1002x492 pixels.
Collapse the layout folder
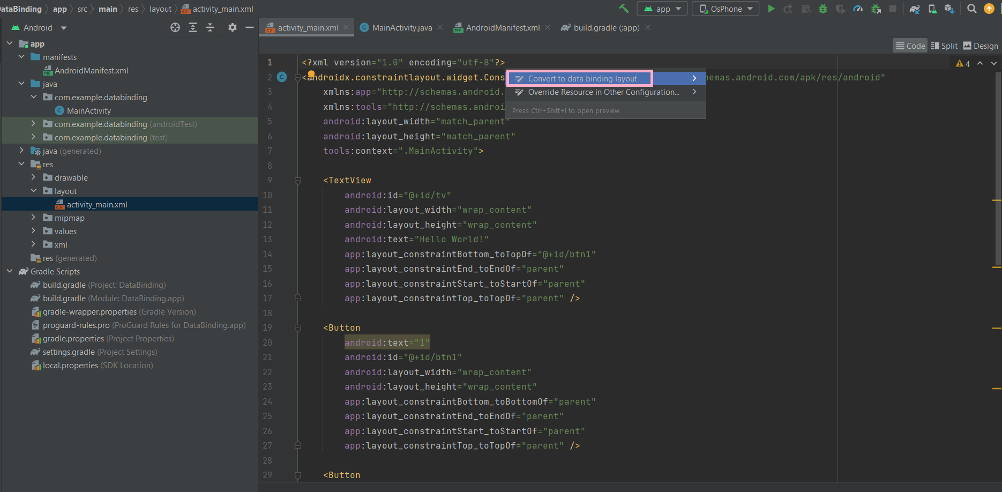[33, 191]
